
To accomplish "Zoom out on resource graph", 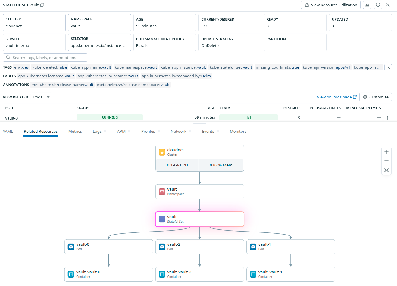I will coord(386,161).
